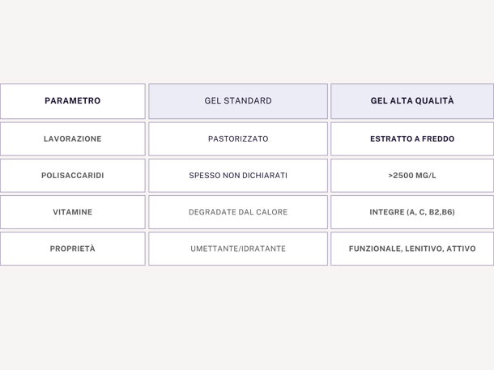Click the blank area above the table
Screen dimensions: 494x370
tap(247, 40)
